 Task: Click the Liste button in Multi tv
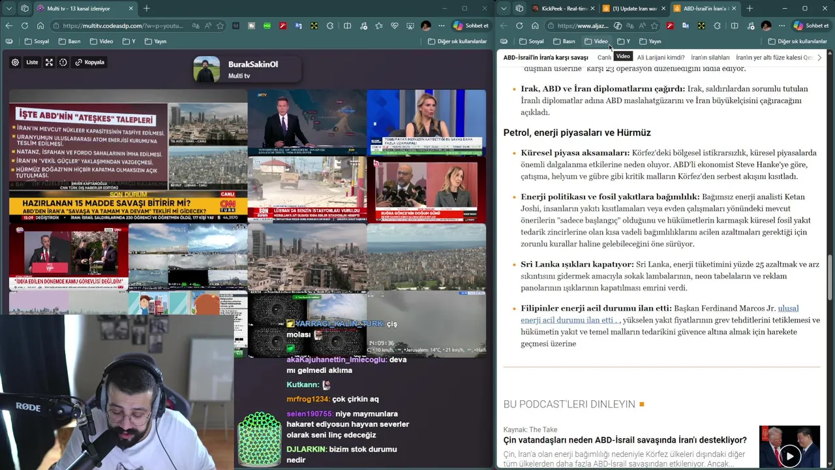click(x=32, y=62)
